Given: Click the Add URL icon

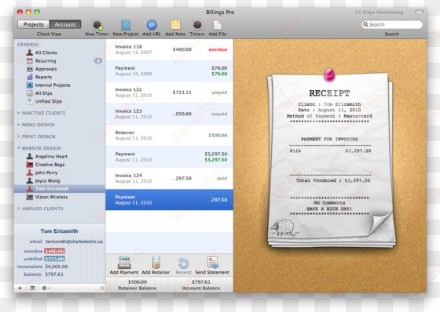Looking at the screenshot, I should tap(152, 25).
